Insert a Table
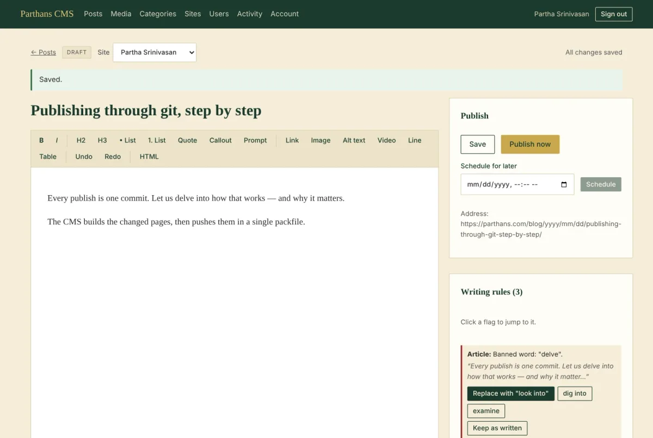653x438 pixels. tap(48, 157)
